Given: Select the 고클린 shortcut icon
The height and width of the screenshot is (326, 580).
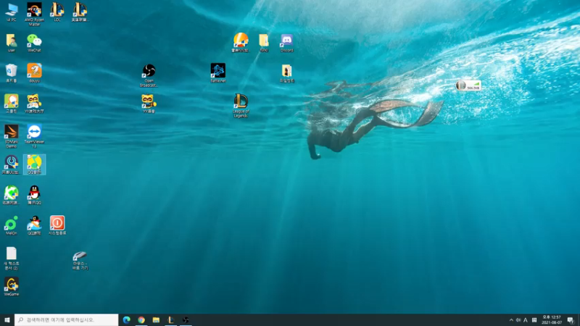Looking at the screenshot, I should 12,104.
